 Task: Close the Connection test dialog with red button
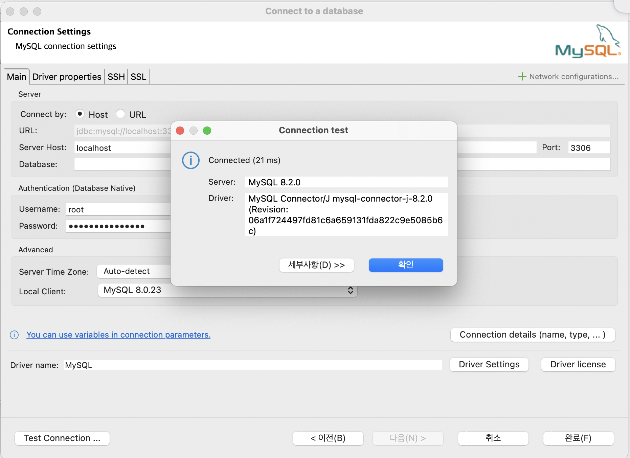(x=180, y=131)
